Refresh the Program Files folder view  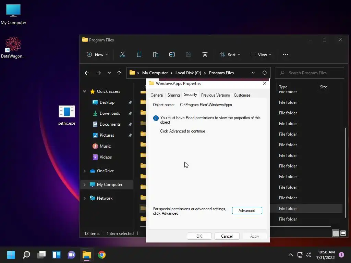point(265,73)
